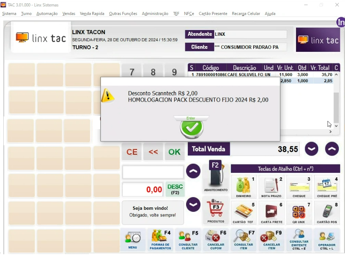This screenshot has height=260, width=345.
Task: Click F9 Cancelar Item
Action: pyautogui.click(x=271, y=240)
